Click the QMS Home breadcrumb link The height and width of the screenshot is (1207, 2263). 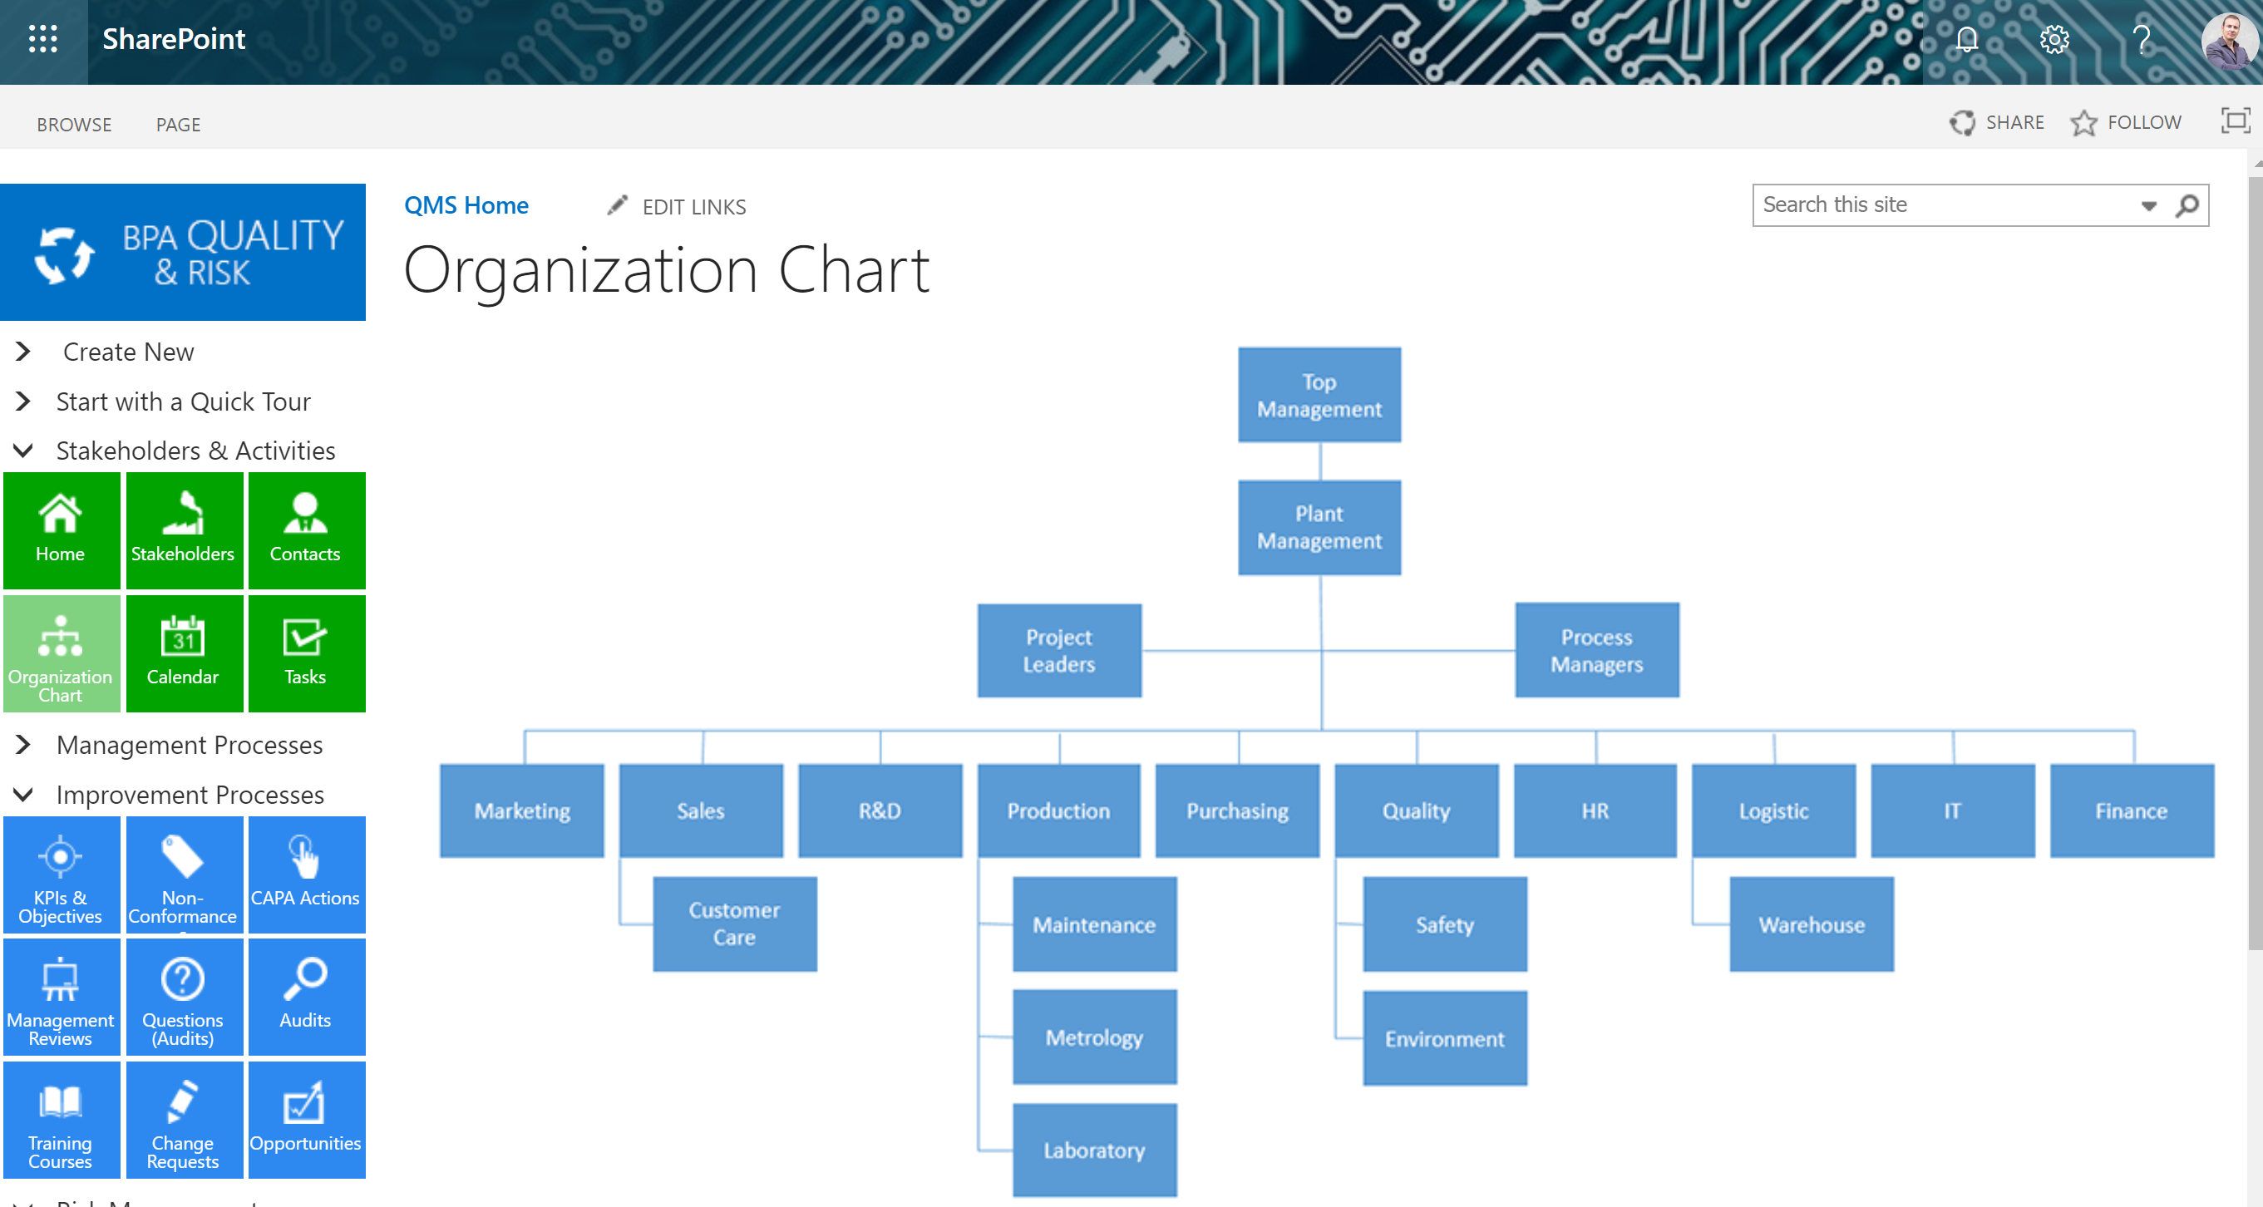466,206
